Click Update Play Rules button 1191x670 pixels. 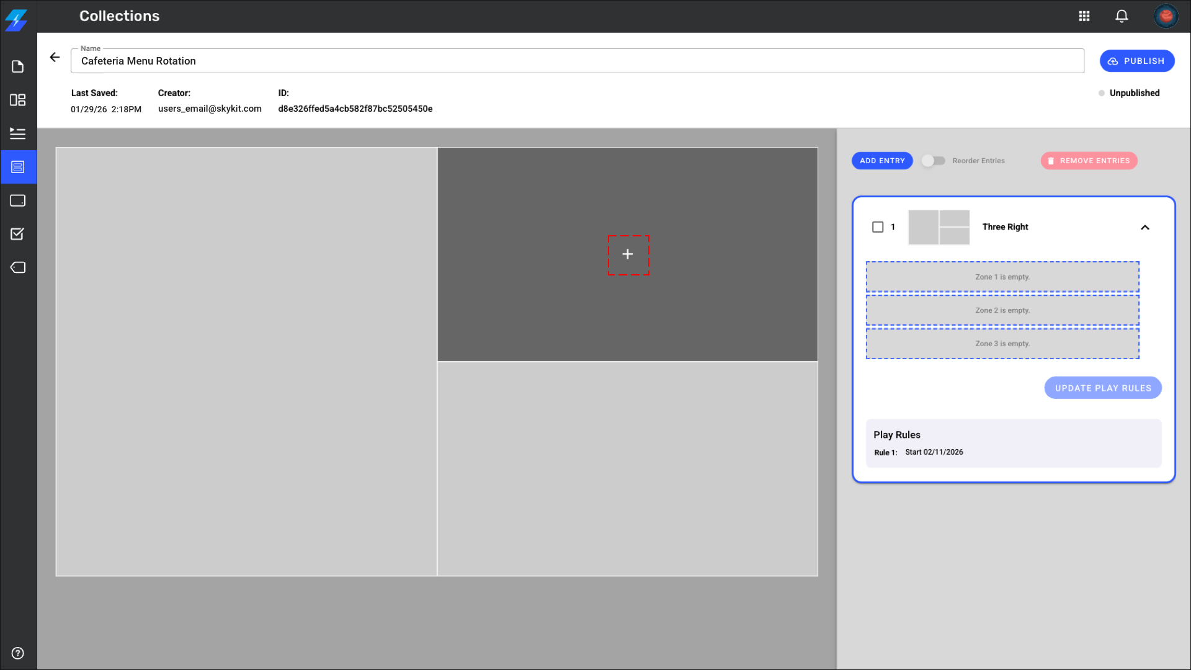(x=1103, y=388)
